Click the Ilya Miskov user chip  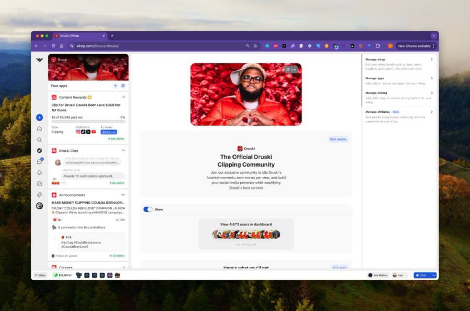tap(378, 275)
